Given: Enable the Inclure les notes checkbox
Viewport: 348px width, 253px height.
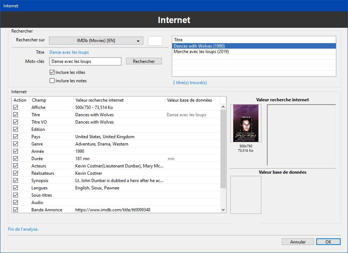Looking at the screenshot, I should click(52, 81).
